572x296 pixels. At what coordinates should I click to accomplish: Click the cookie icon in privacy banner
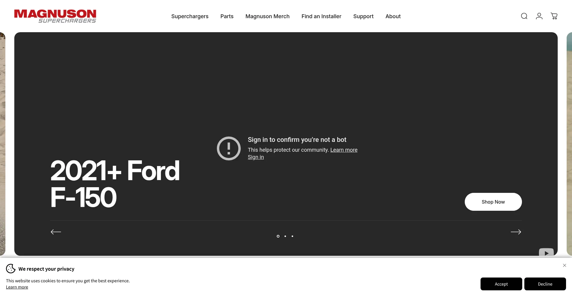tap(11, 269)
